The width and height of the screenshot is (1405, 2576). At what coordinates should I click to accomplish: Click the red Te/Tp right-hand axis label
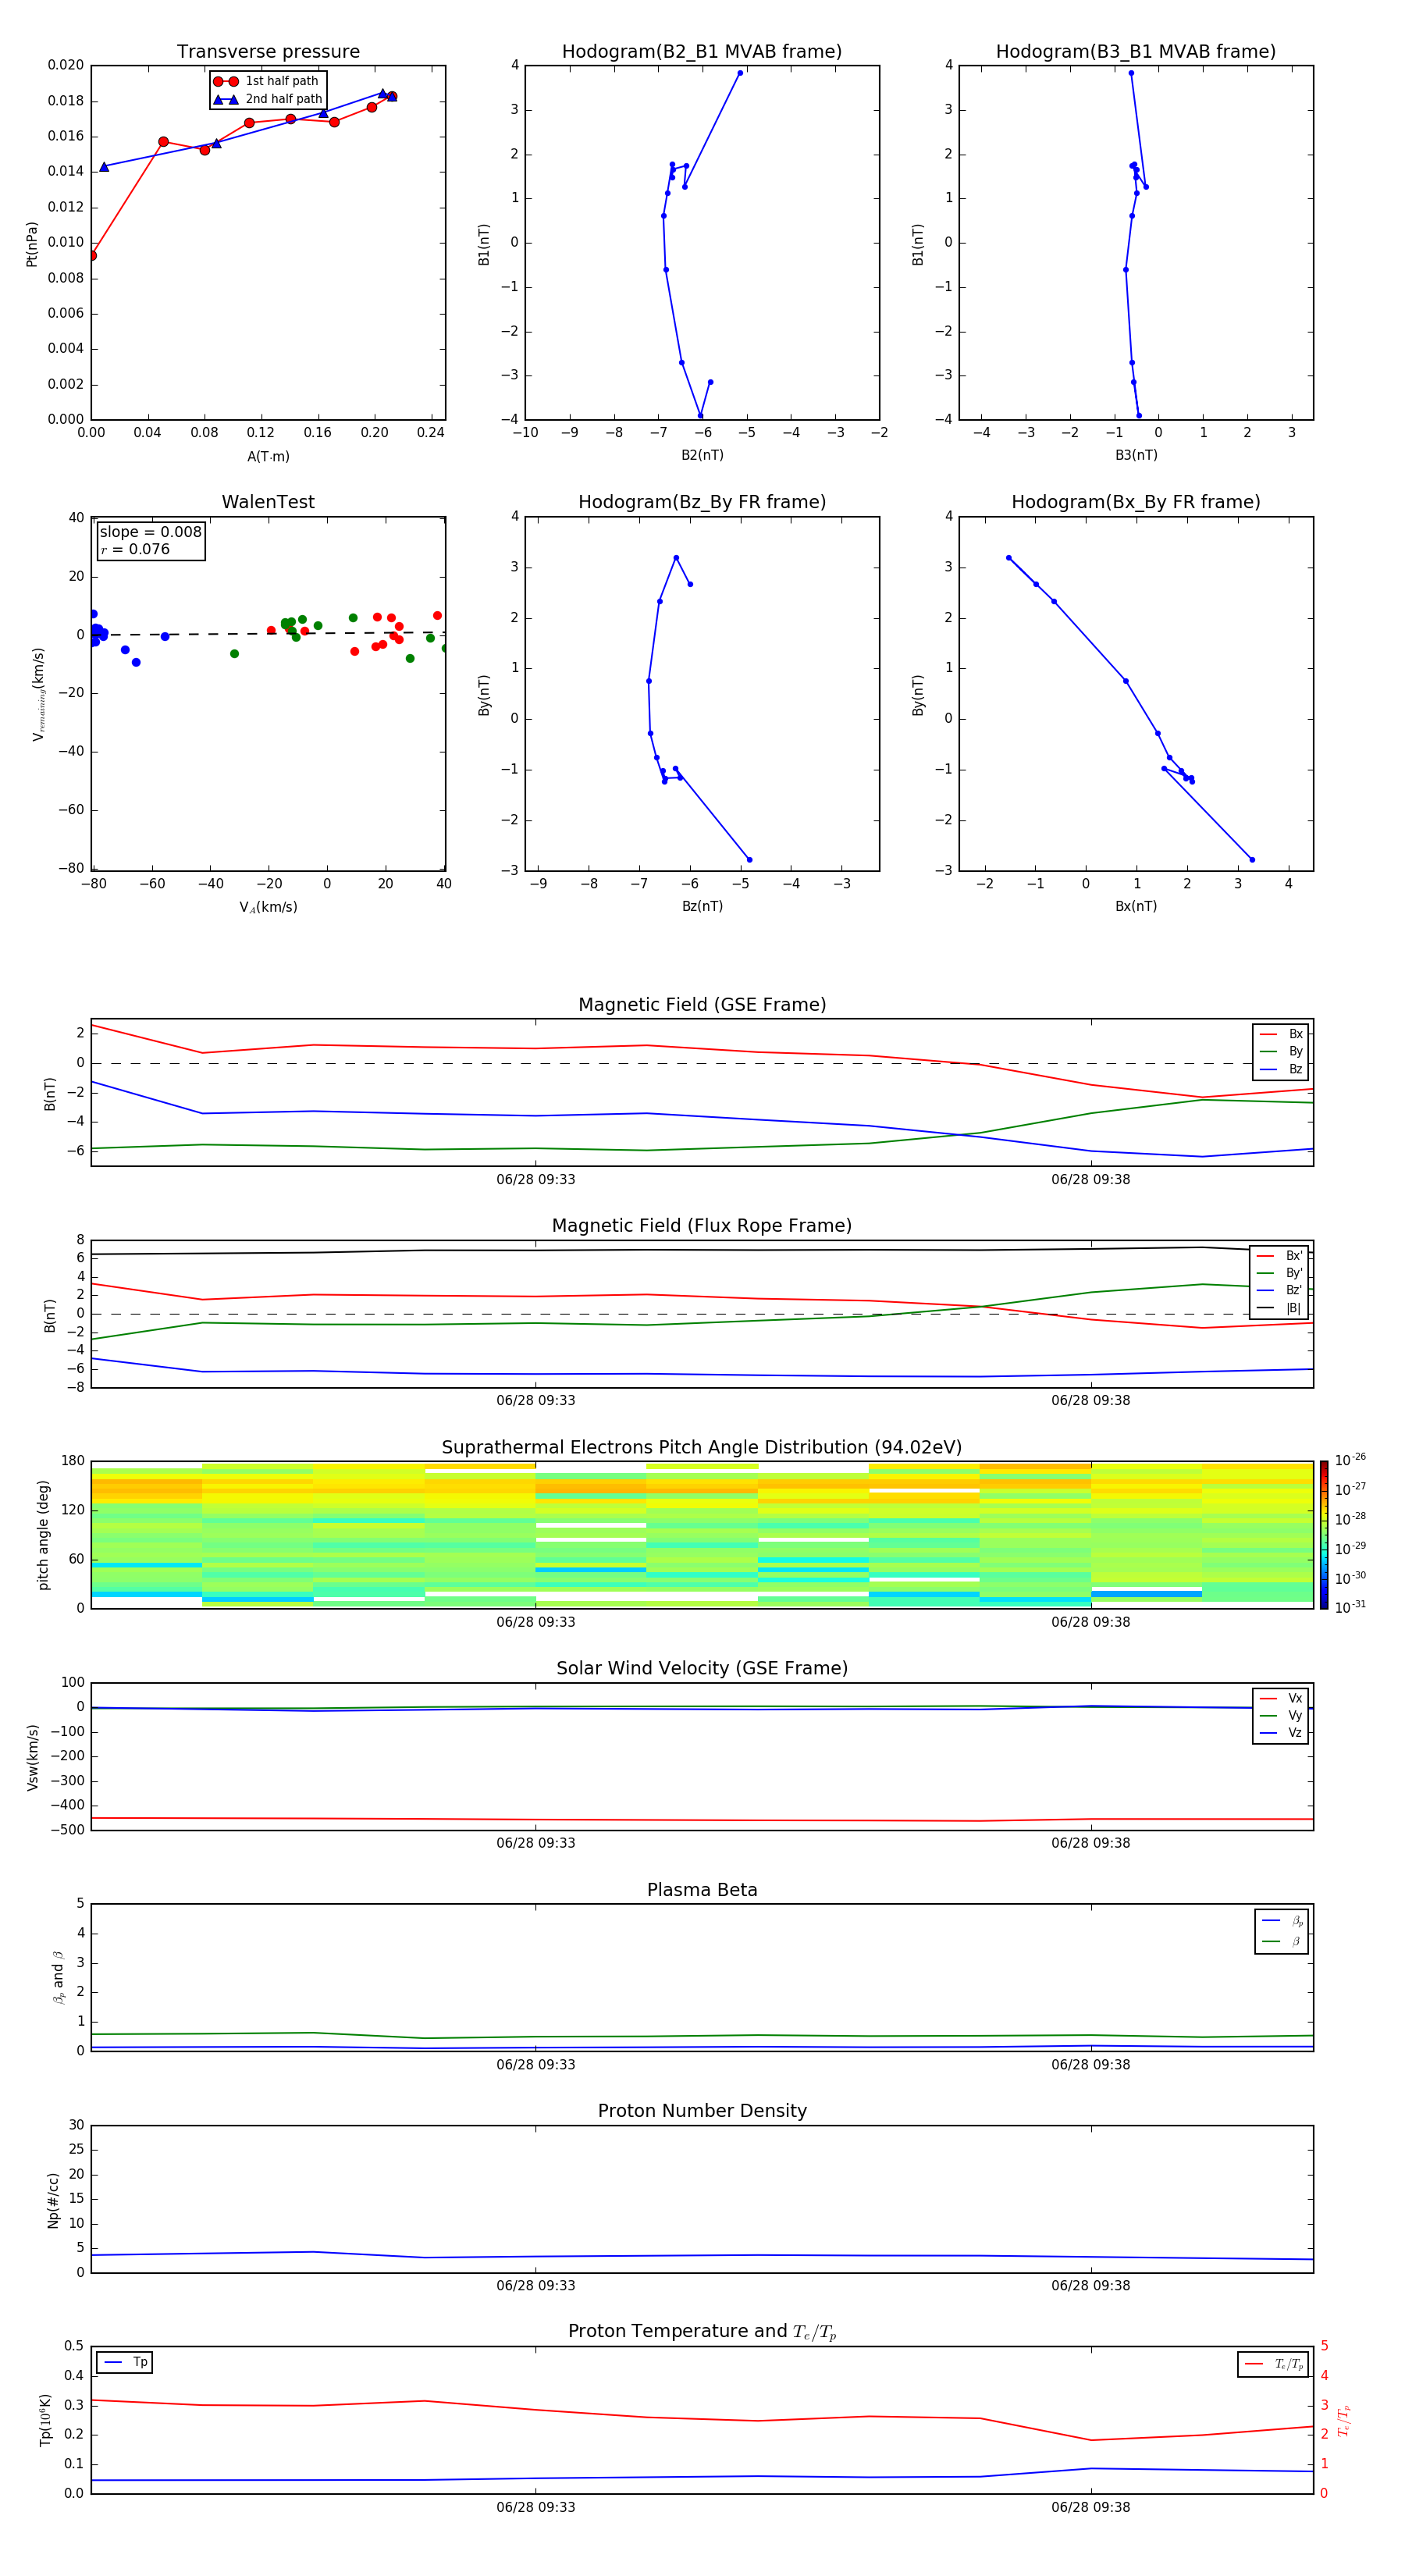(x=1343, y=2420)
